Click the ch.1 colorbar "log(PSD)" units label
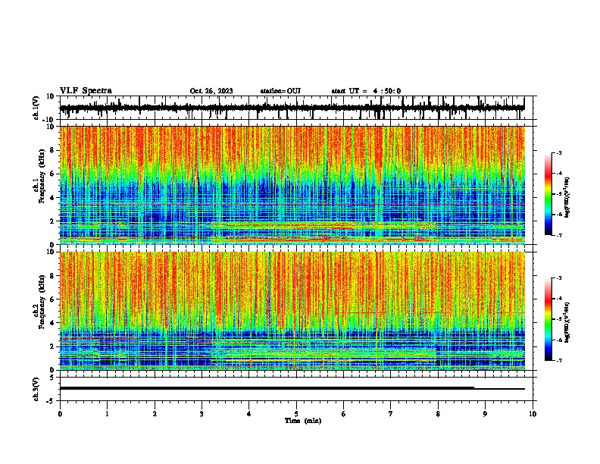This screenshot has height=464, width=600. (567, 198)
